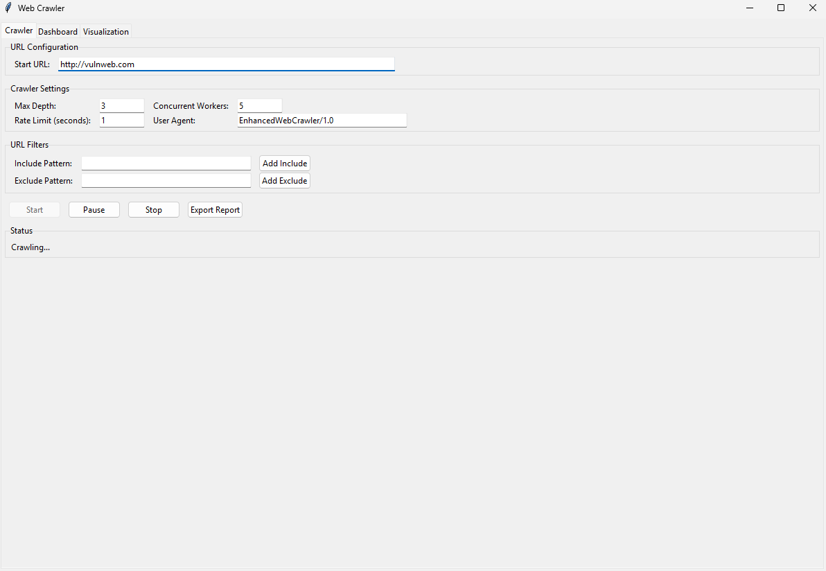
Task: Click the 'Crawling...' status text
Action: (x=30, y=247)
